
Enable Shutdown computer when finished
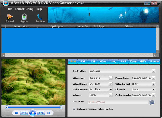[74, 109]
